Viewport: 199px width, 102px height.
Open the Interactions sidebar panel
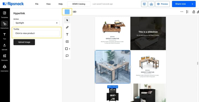pyautogui.click(x=5, y=25)
